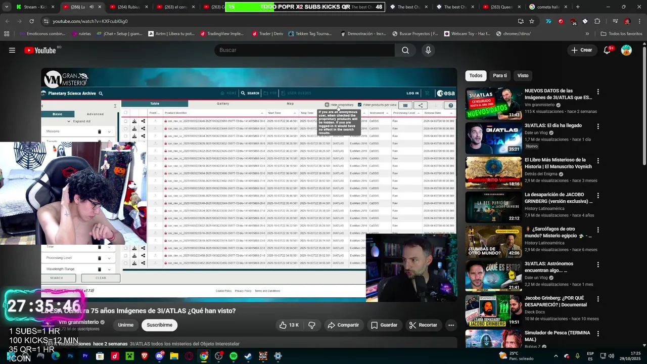
Task: Open Discord from the taskbar
Action: [159, 356]
